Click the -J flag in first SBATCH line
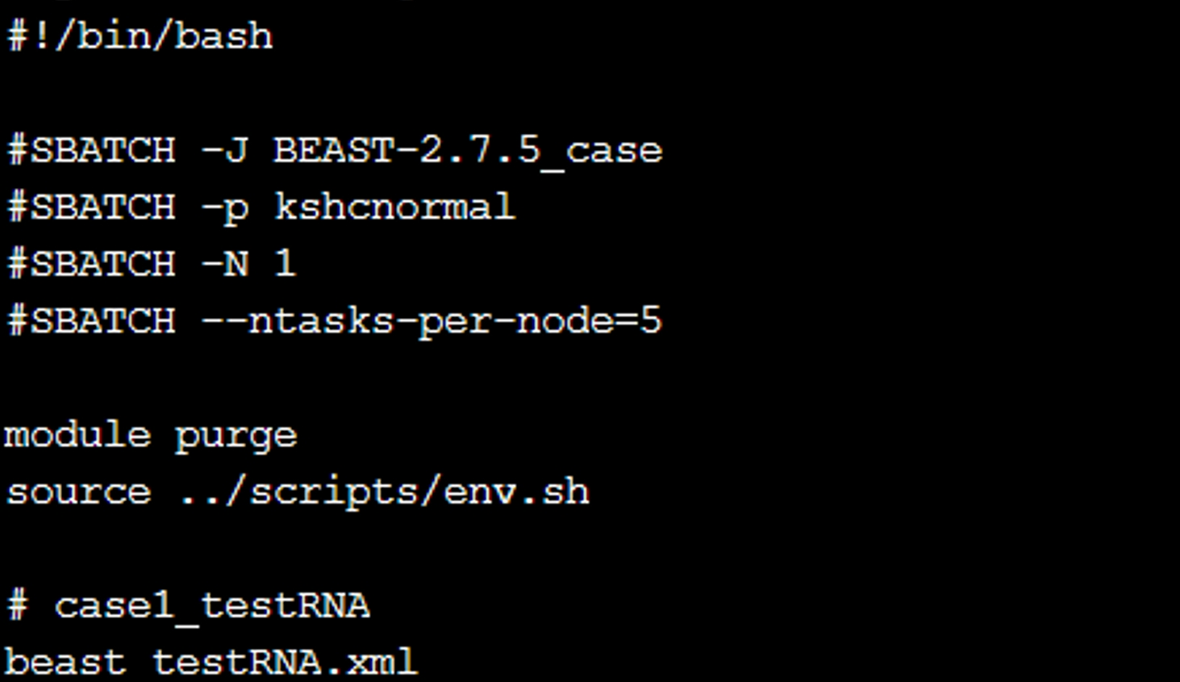The image size is (1180, 682). pos(224,151)
